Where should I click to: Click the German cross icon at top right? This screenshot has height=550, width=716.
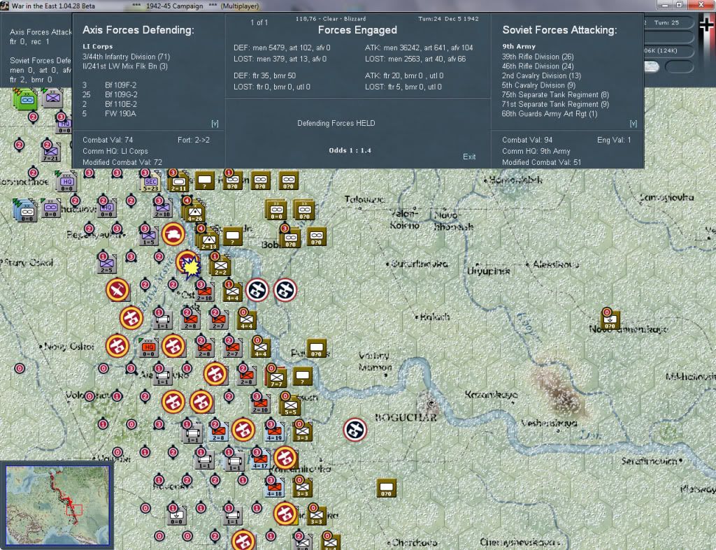coord(707,24)
